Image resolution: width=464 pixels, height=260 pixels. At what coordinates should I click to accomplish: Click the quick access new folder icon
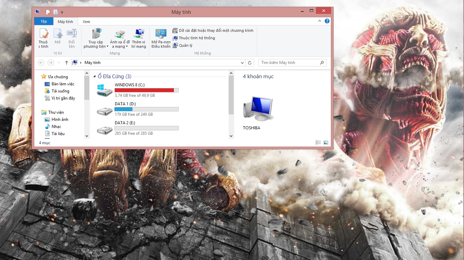point(55,12)
